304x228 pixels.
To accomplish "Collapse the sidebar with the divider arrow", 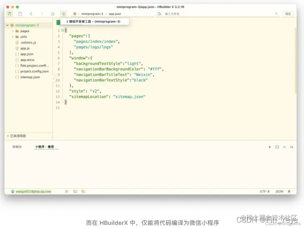I will click(x=54, y=78).
